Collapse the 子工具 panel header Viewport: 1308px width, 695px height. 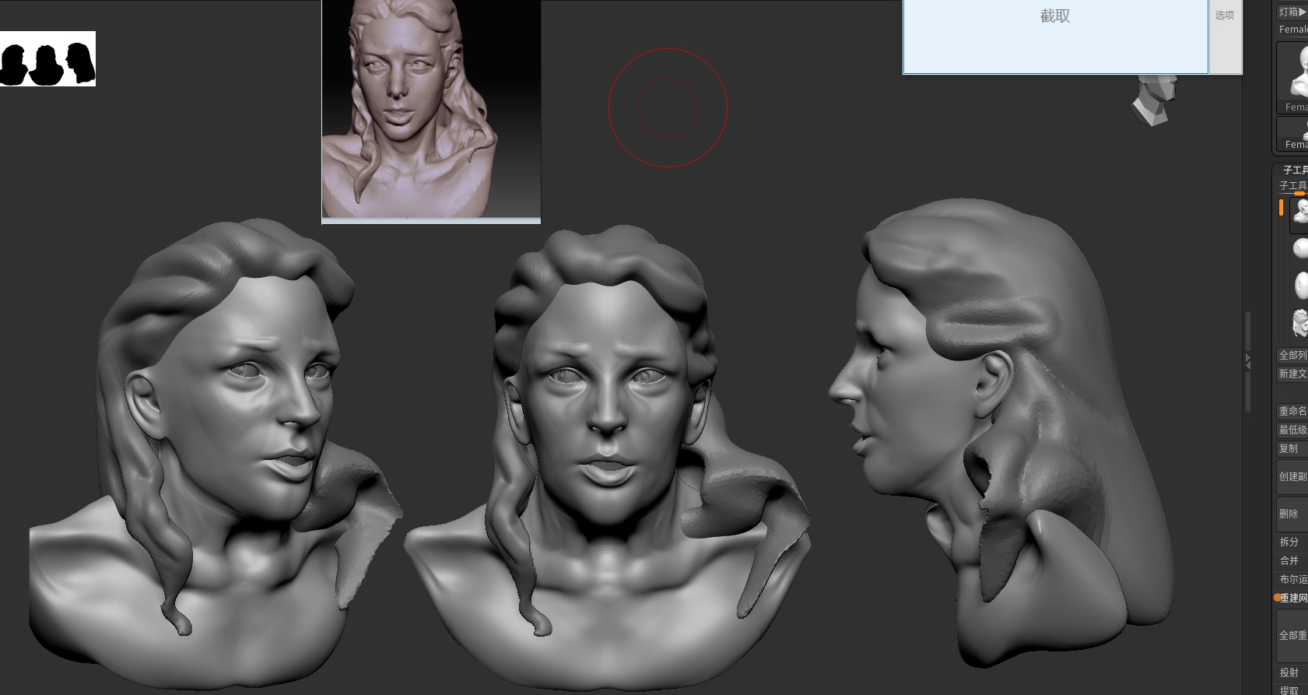pos(1295,169)
